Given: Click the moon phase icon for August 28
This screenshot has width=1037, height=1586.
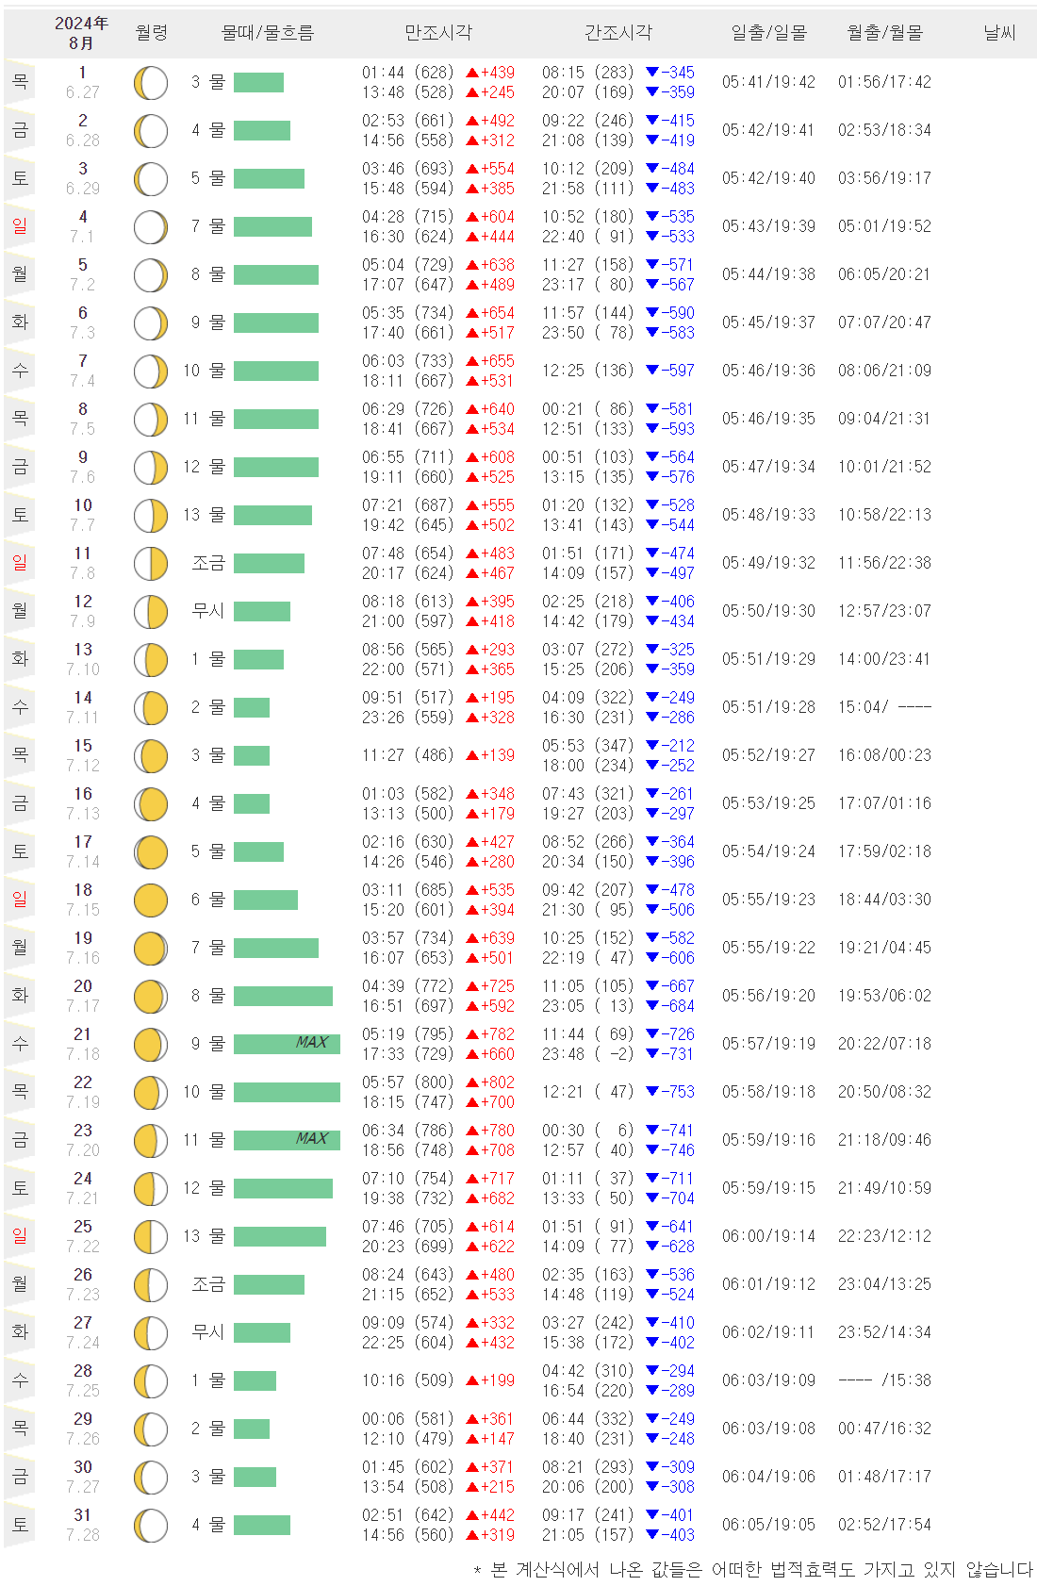Looking at the screenshot, I should 151,1381.
